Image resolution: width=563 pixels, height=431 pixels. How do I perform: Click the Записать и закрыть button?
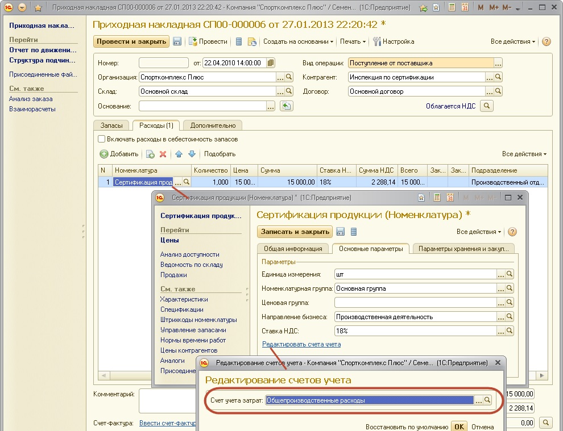point(295,232)
